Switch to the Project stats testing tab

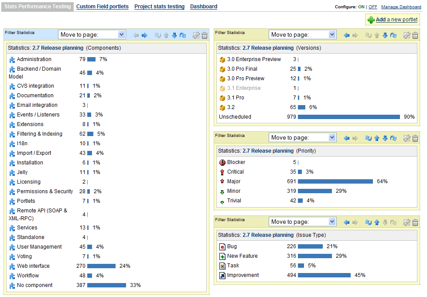coord(159,7)
